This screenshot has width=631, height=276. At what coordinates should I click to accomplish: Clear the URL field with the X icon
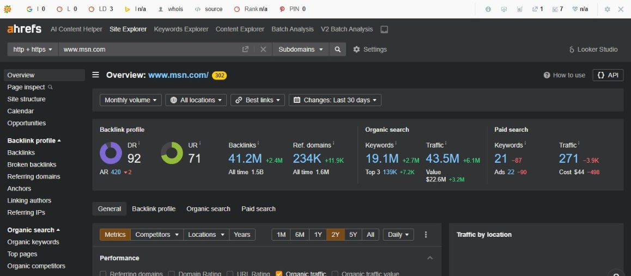(263, 49)
